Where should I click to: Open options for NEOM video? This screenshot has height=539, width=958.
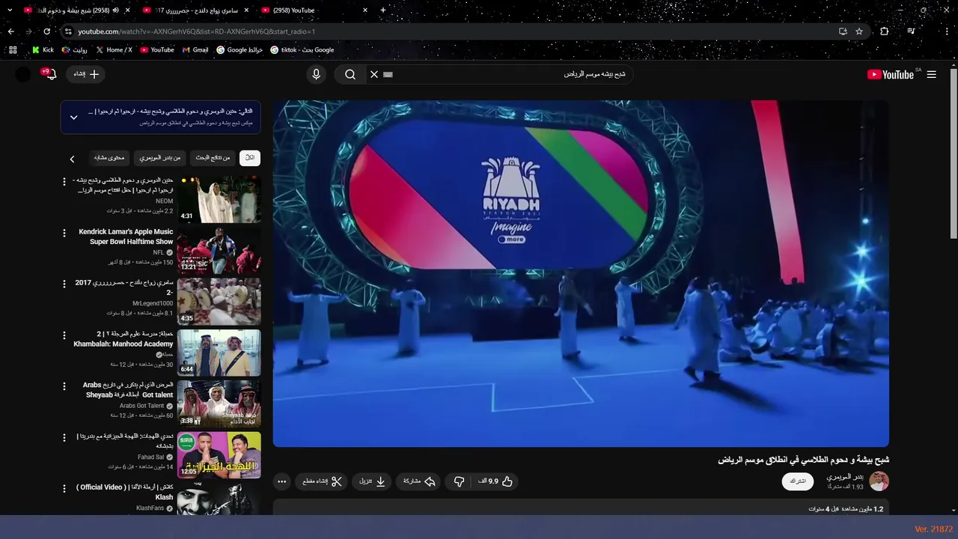click(x=64, y=182)
